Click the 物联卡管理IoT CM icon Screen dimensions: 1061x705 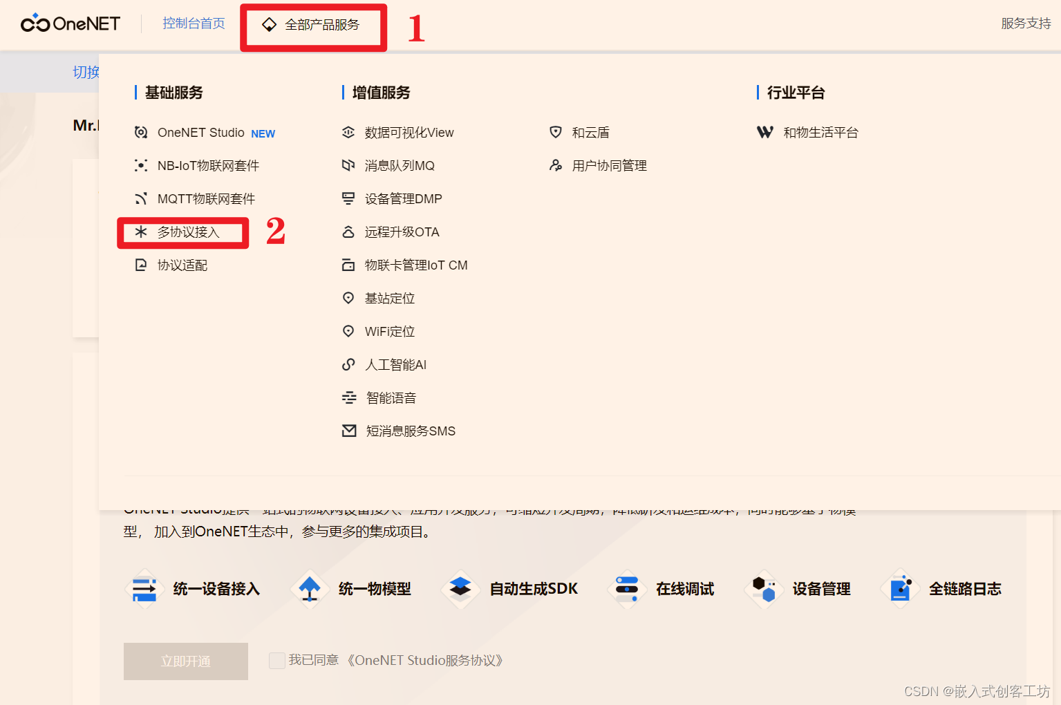tap(348, 265)
